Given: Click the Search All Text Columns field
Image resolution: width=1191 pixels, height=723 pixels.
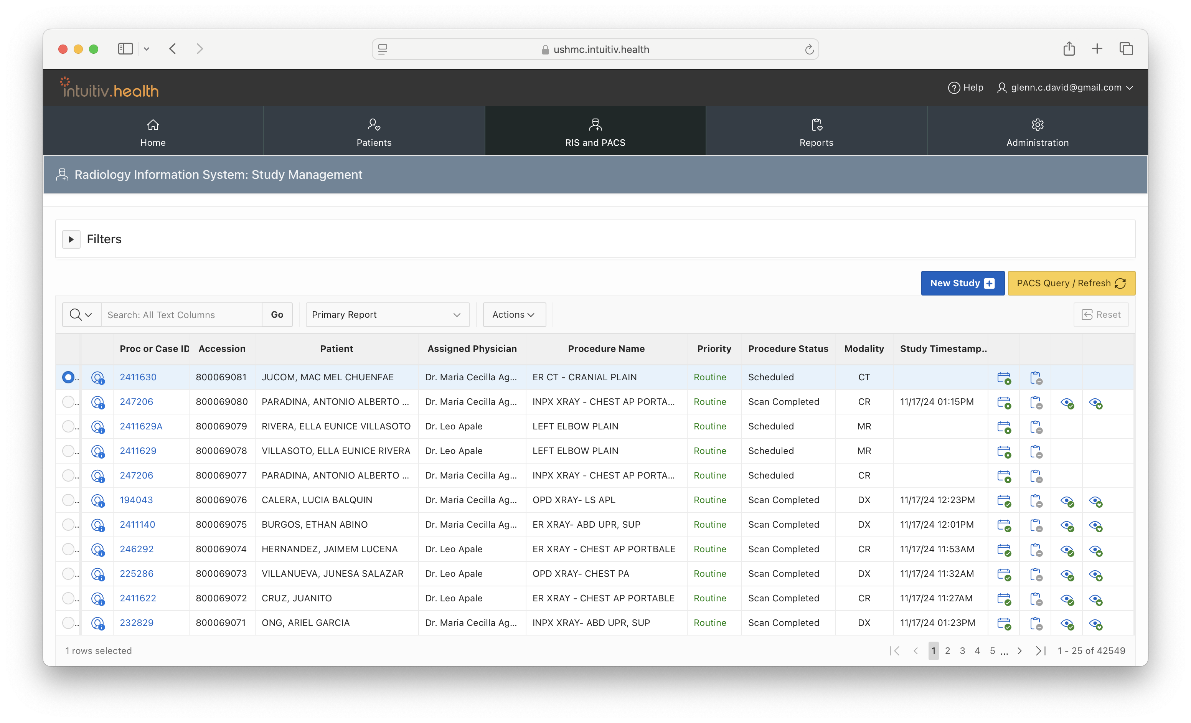Looking at the screenshot, I should coord(182,315).
